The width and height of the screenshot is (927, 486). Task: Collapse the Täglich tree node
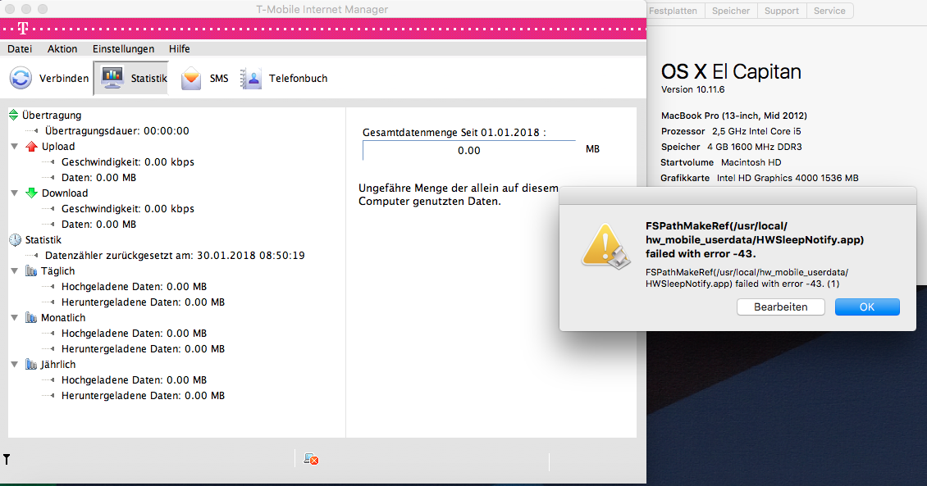(14, 270)
